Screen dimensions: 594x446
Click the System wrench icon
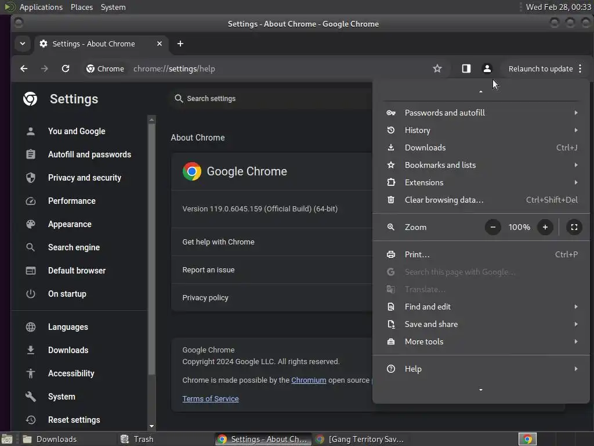pos(31,397)
